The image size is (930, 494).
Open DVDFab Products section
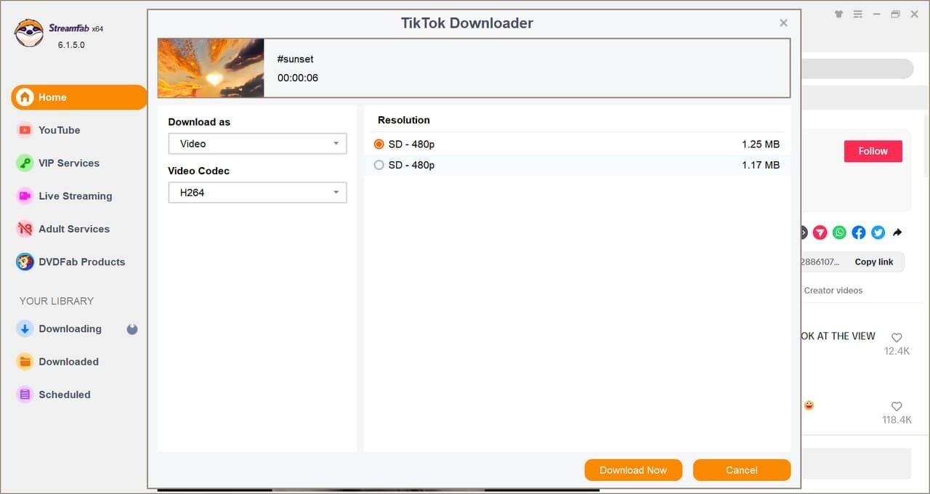pos(82,262)
